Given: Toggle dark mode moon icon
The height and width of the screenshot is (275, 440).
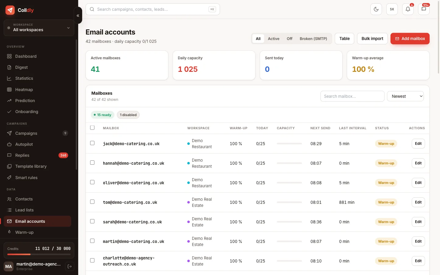Looking at the screenshot, I should (x=376, y=9).
